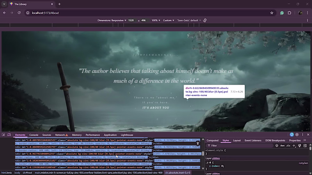Open the browser Extensions puzzle icon

[x=289, y=13]
